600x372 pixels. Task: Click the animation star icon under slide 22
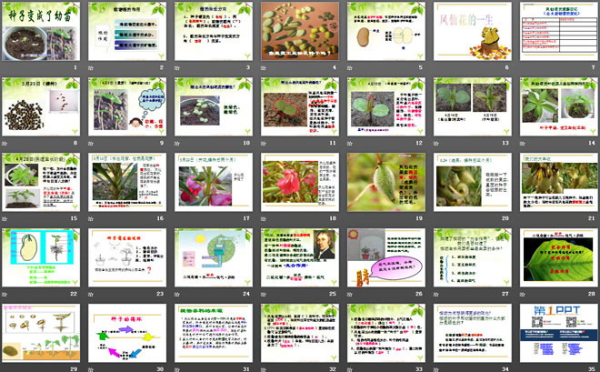pos(5,295)
